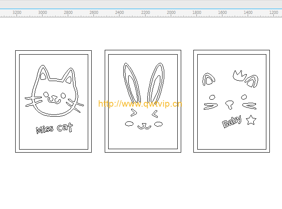Image resolution: width=282 pixels, height=209 pixels.
Task: Click the 2400 mark on the ruler
Action: [119, 13]
